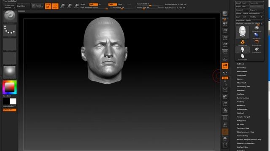This screenshot has height=151, width=270.
Task: Toggle the Floor grid
Action: [225, 59]
